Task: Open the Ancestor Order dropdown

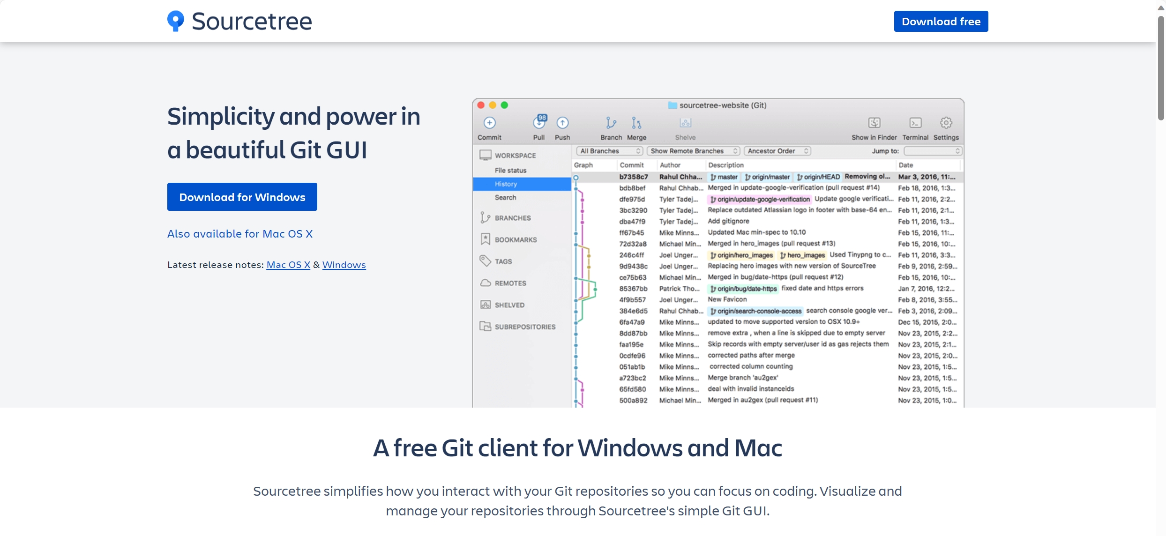Action: (777, 151)
